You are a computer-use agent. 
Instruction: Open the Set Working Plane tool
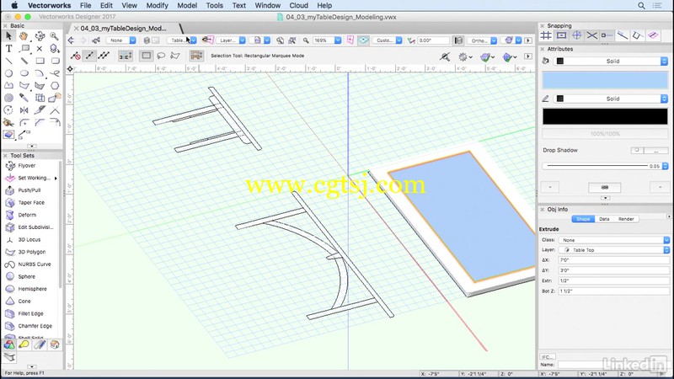click(31, 178)
